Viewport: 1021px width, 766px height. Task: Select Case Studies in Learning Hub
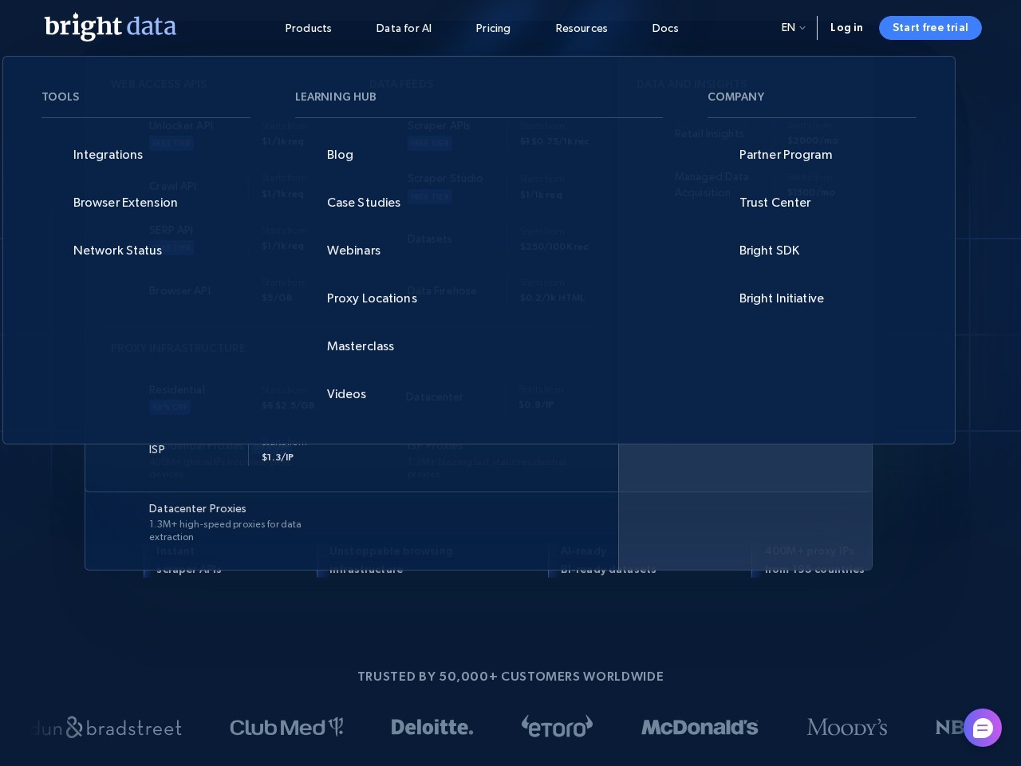364,203
